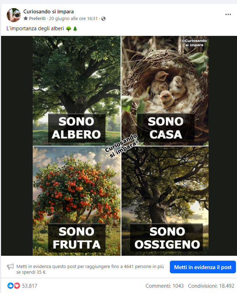Click the L'importanza degli alberi caption text
The image size is (237, 293).
[35, 28]
